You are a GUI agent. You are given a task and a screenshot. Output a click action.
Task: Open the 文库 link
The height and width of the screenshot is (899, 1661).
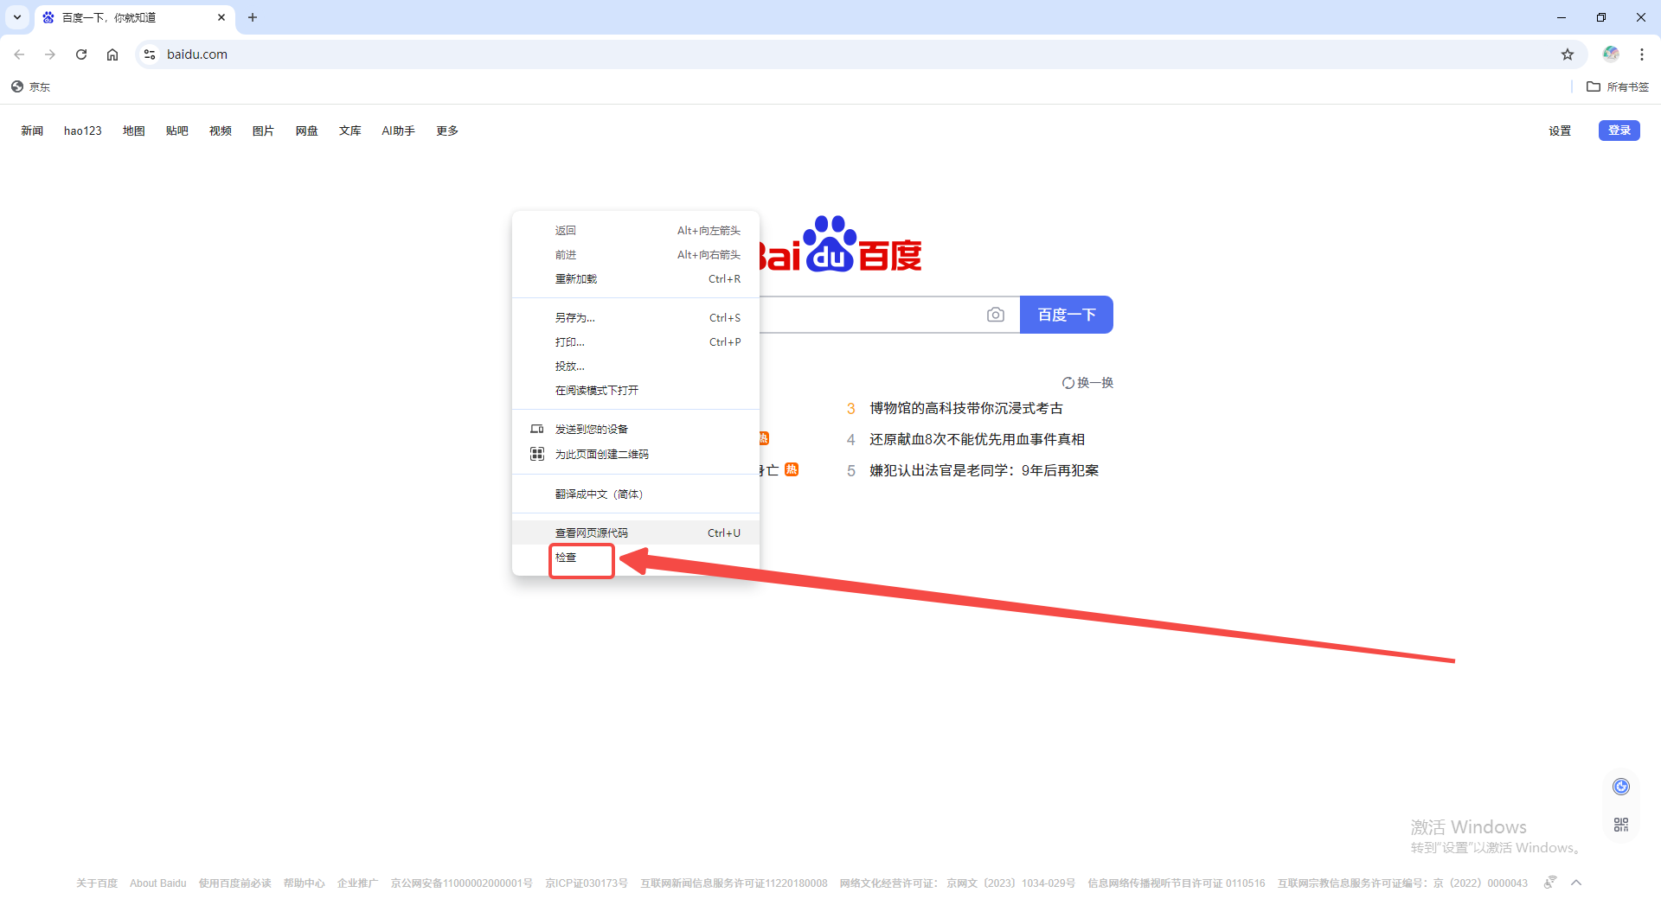tap(350, 131)
